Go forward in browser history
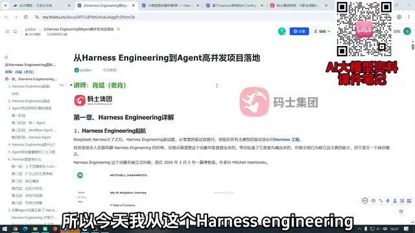Screen dimensions: 415x233 pyautogui.click(x=16, y=17)
